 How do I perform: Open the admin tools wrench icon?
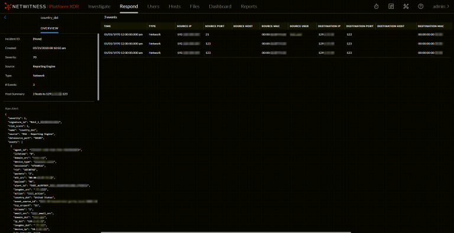pos(406,7)
